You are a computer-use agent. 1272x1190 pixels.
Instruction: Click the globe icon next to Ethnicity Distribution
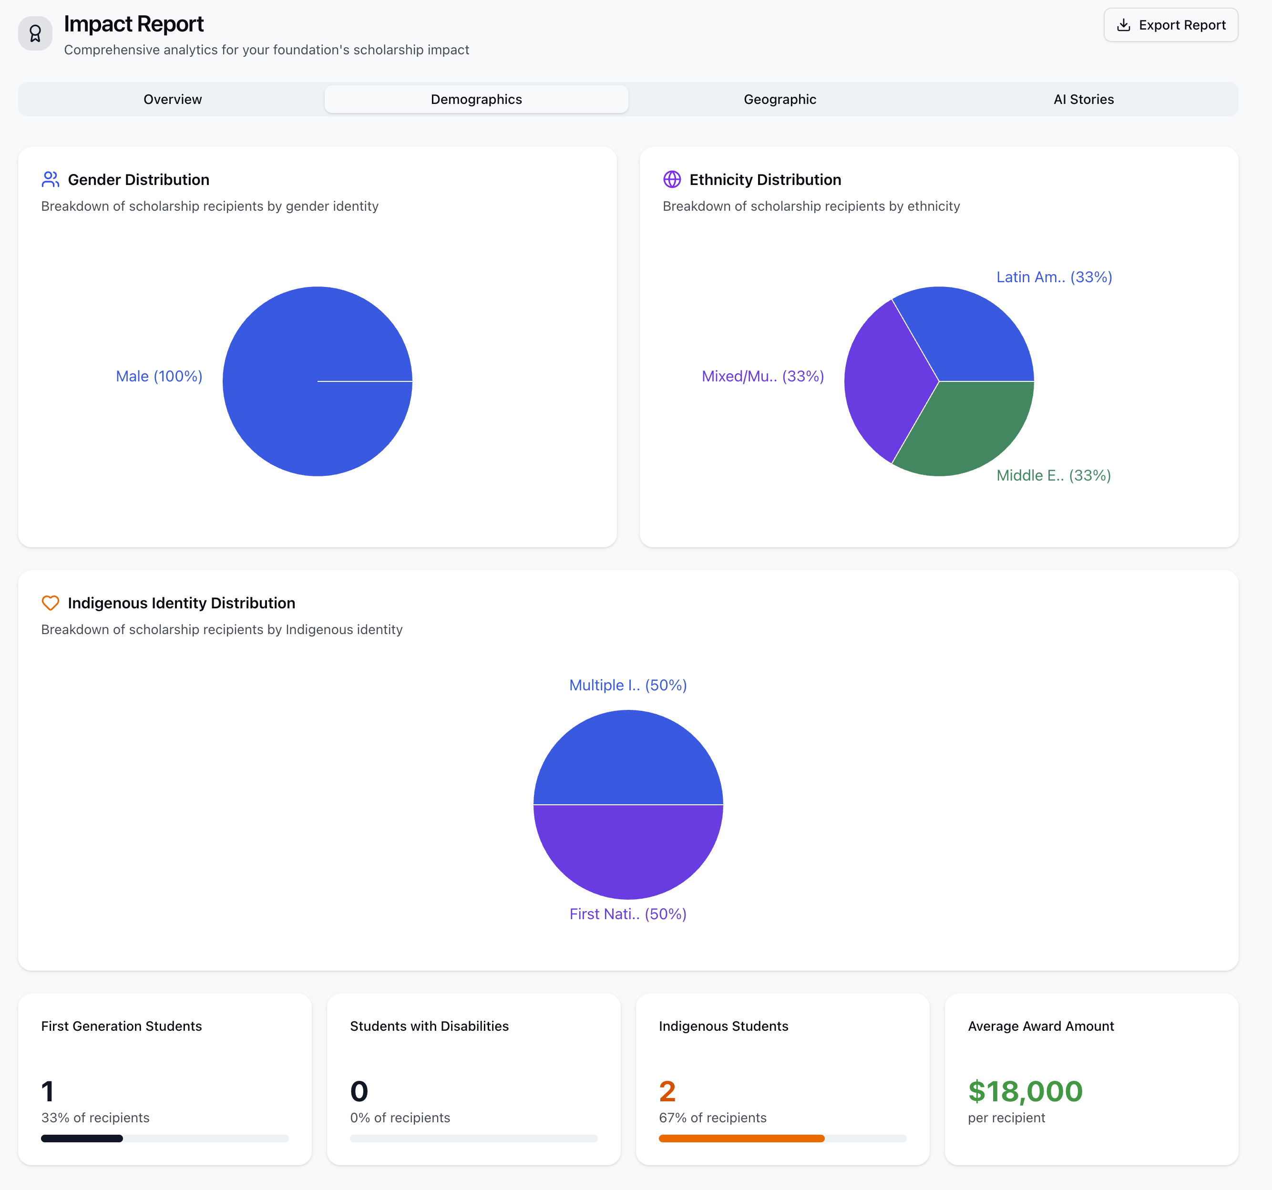pos(672,180)
